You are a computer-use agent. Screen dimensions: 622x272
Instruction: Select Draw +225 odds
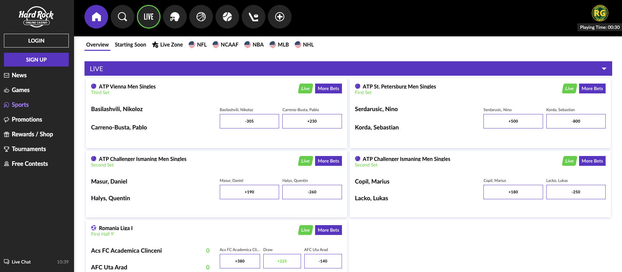click(282, 261)
